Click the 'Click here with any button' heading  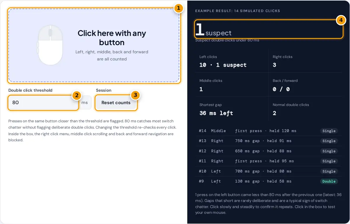(x=112, y=38)
